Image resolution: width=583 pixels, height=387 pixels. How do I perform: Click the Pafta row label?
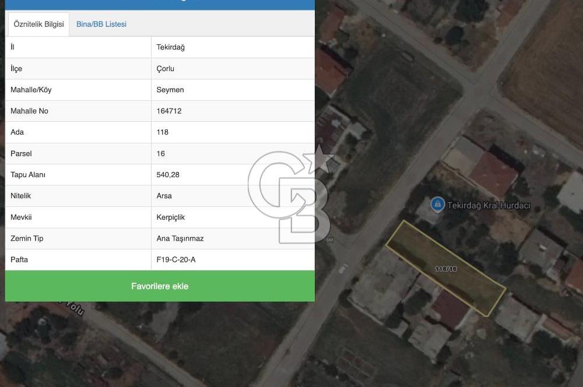tap(19, 260)
